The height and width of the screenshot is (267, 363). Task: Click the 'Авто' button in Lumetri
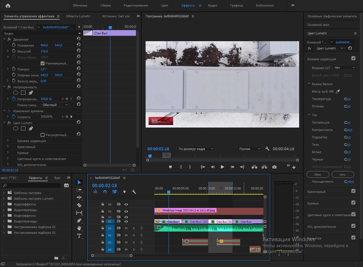[343, 174]
